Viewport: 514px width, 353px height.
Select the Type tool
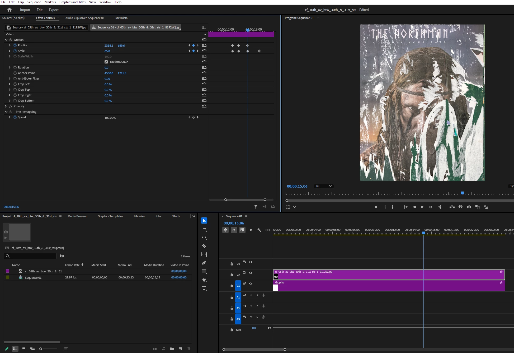[204, 288]
